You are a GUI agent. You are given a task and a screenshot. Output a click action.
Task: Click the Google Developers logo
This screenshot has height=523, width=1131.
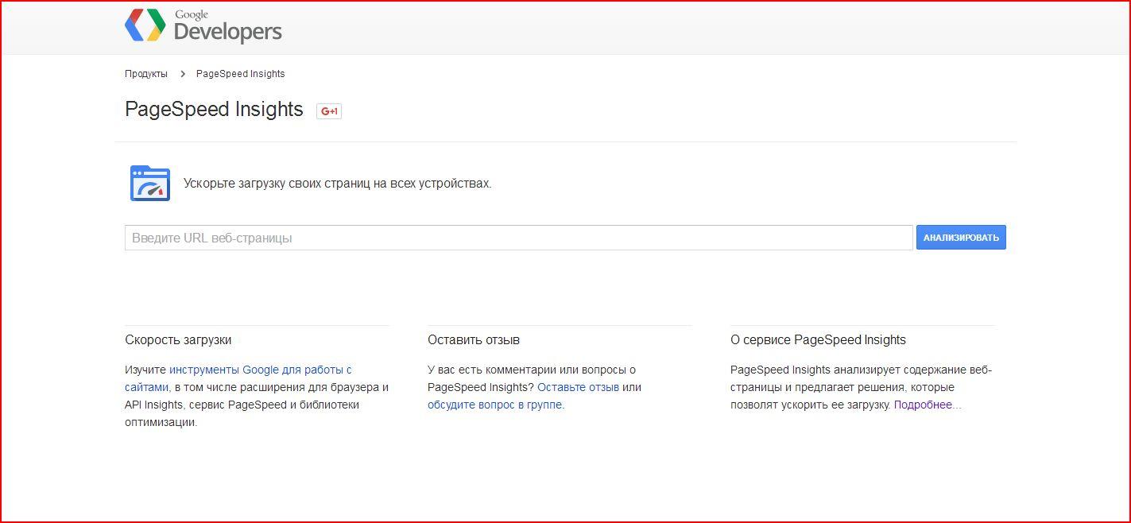coord(203,25)
